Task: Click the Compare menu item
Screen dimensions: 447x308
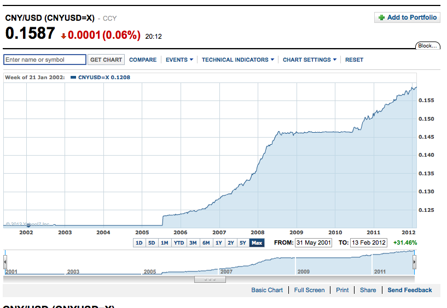Action: [x=143, y=60]
